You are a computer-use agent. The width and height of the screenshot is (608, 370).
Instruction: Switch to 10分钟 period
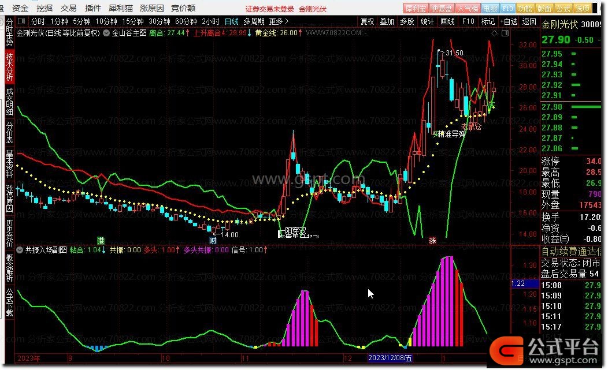(106, 21)
